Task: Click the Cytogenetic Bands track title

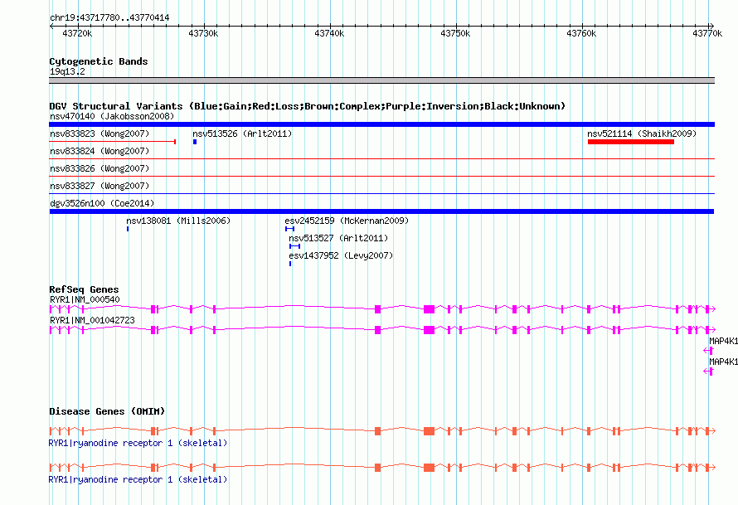Action: [x=99, y=61]
